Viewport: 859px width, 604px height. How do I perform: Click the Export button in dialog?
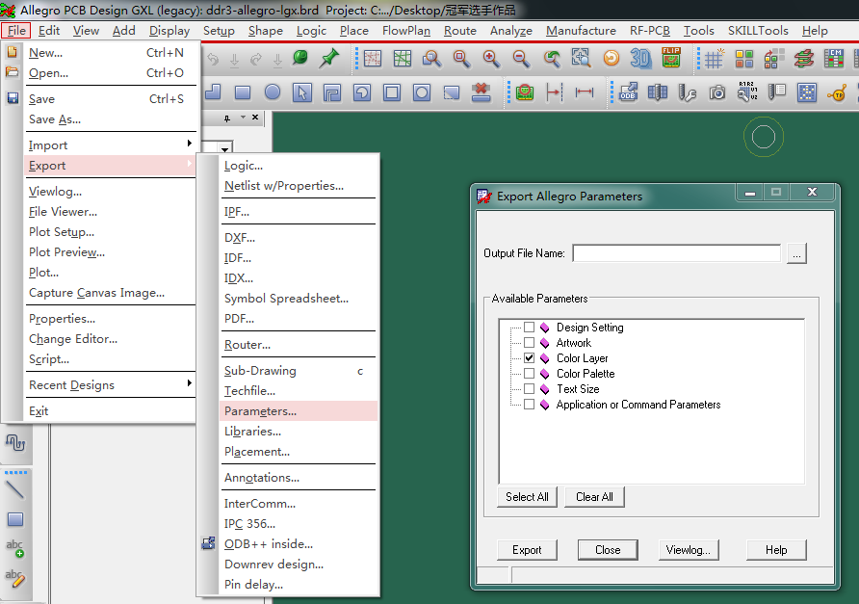click(527, 550)
